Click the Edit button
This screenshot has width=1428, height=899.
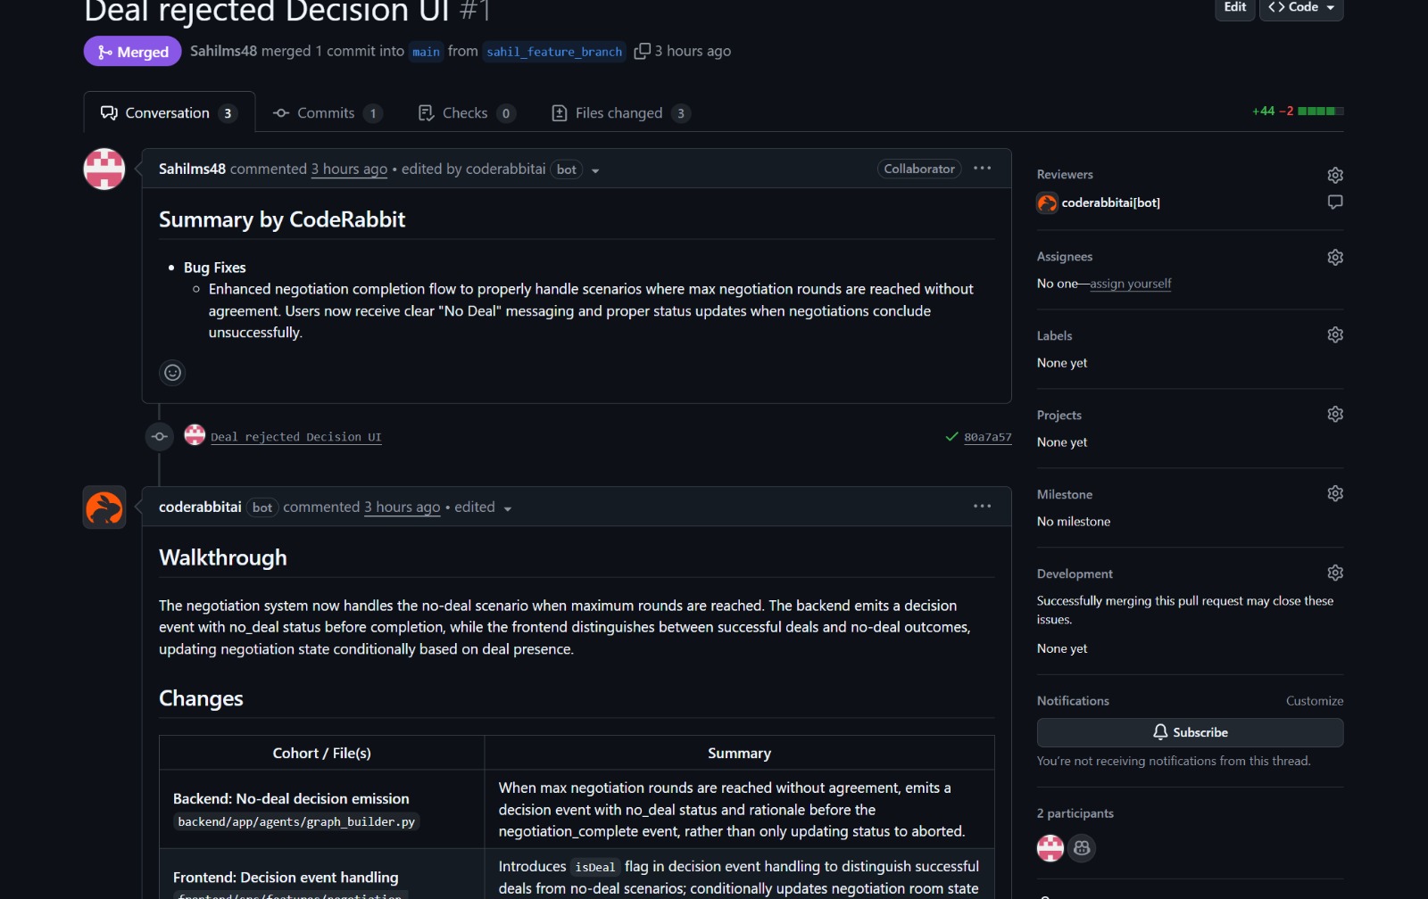click(x=1235, y=8)
